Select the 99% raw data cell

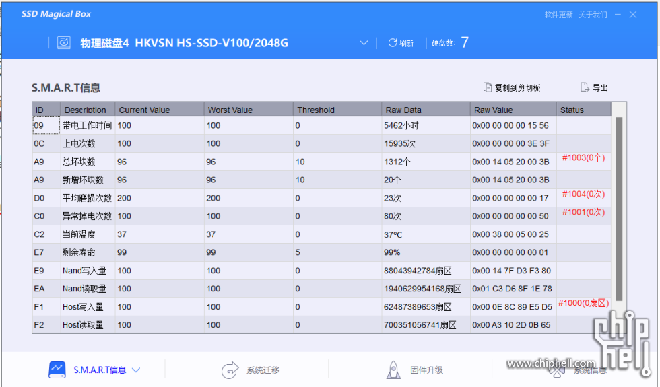[426, 252]
